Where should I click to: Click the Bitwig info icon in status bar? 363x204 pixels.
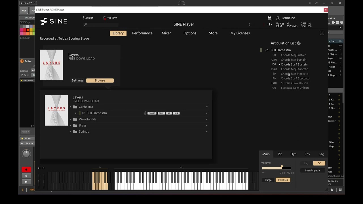(23, 190)
